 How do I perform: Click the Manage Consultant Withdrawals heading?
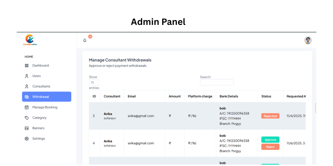(x=120, y=60)
